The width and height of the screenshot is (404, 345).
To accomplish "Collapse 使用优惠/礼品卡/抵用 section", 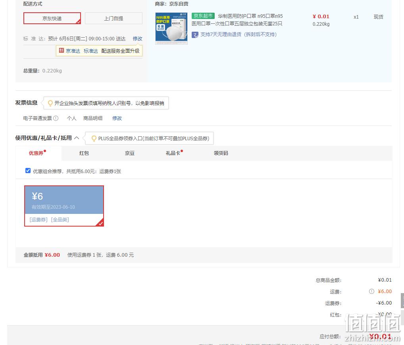I will pos(77,138).
